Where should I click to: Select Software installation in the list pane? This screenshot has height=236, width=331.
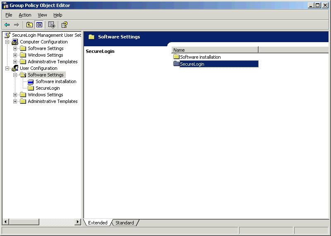(200, 57)
